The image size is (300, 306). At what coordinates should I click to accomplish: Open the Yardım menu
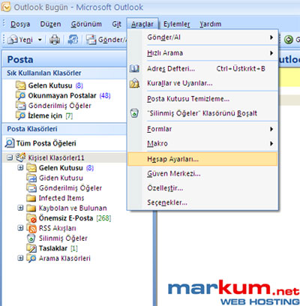coord(210,24)
